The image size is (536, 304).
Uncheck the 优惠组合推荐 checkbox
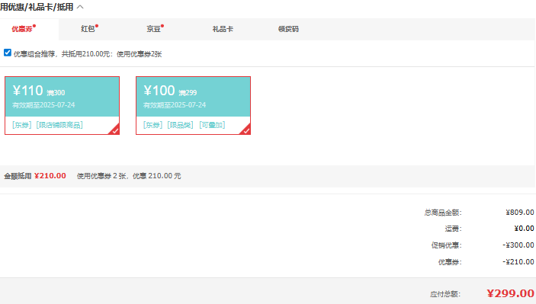[8, 53]
